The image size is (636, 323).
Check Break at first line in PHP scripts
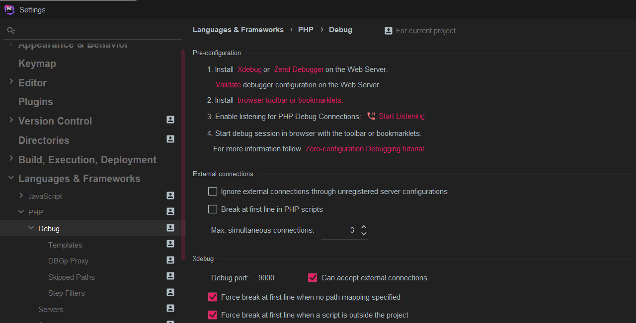pyautogui.click(x=213, y=209)
